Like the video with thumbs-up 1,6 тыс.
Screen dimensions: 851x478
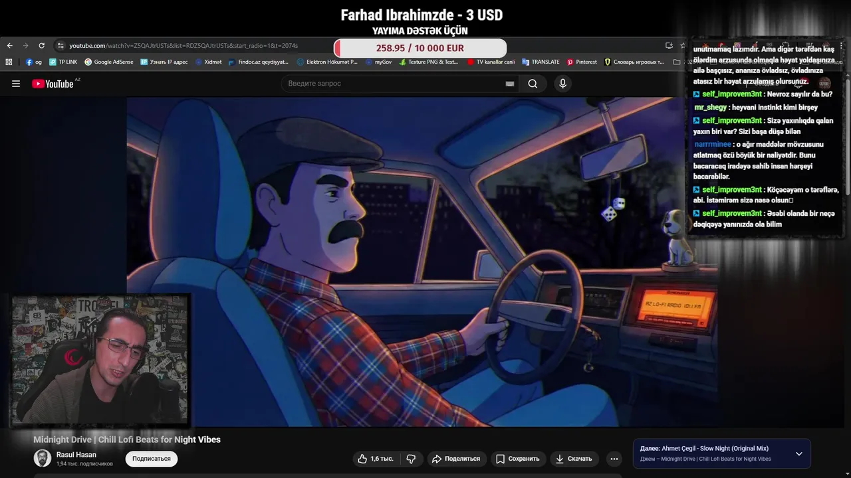tap(376, 459)
